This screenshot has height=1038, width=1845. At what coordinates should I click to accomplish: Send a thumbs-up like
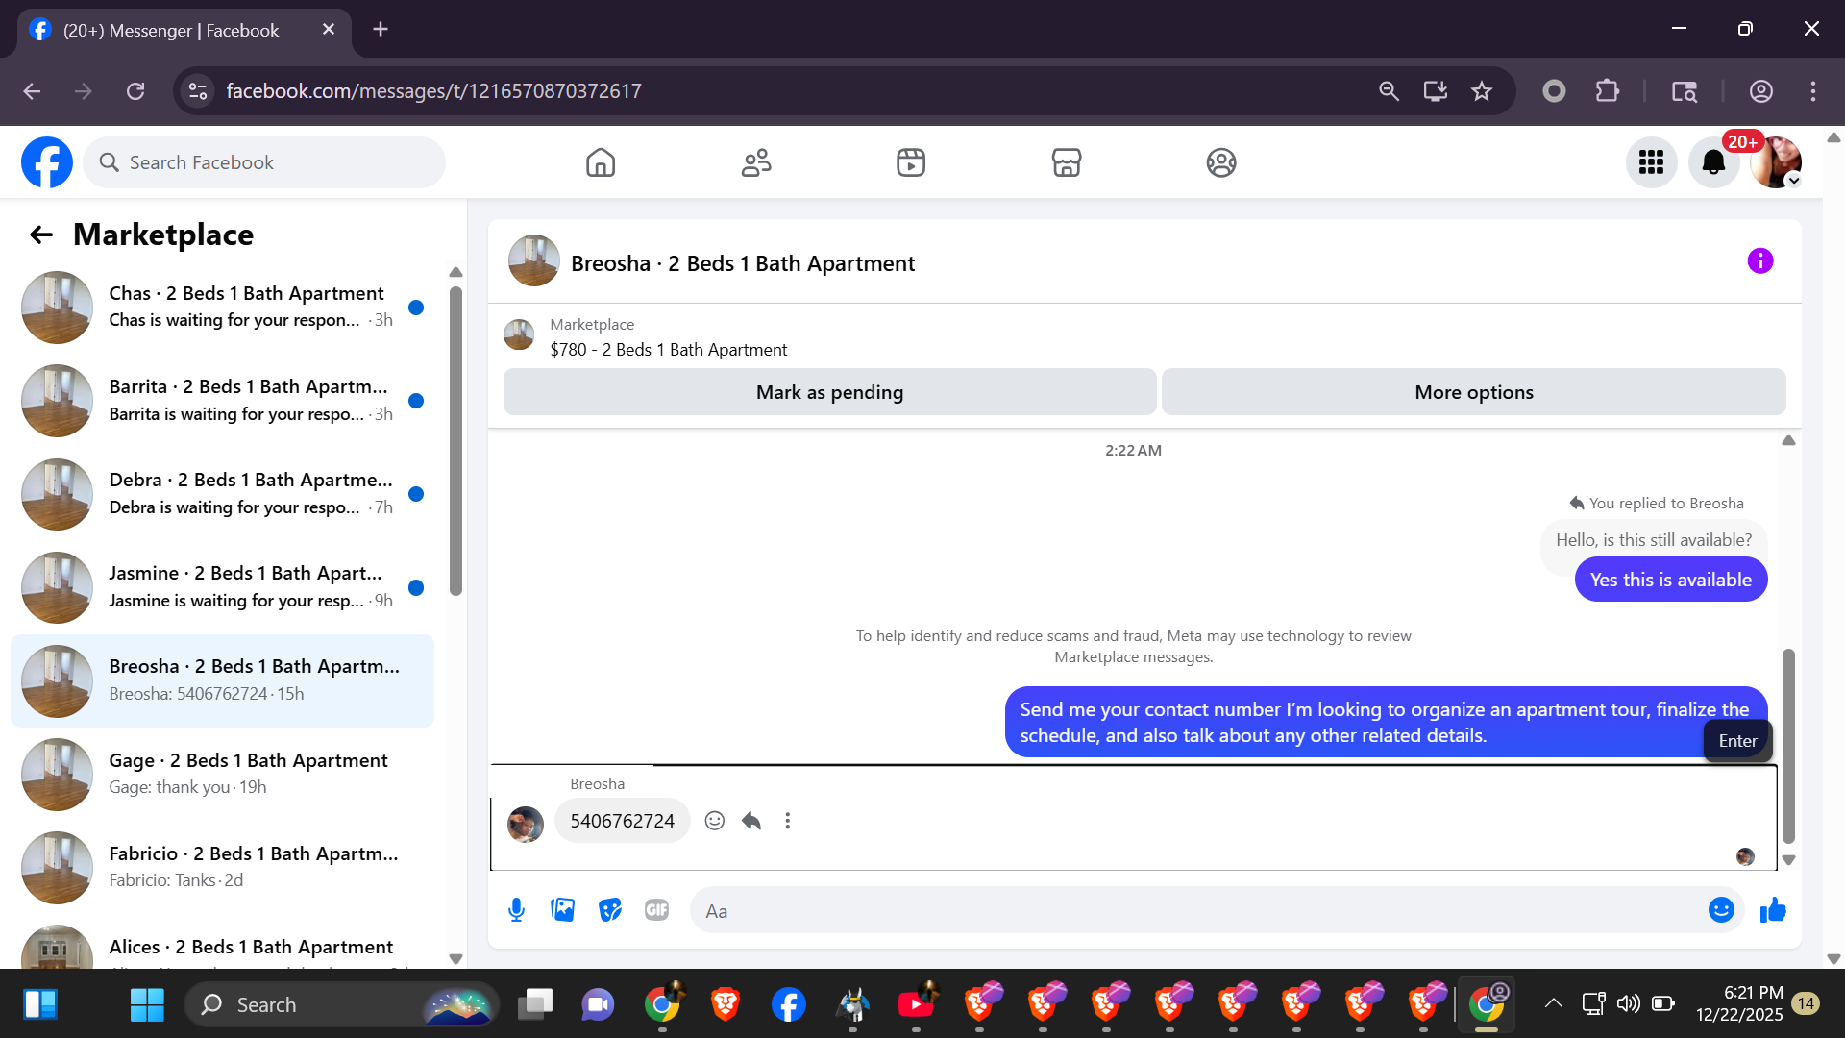pyautogui.click(x=1773, y=910)
